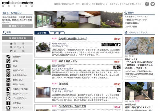Open メールマガジン in top navigation
The height and width of the screenshot is (111, 160).
(112, 4)
